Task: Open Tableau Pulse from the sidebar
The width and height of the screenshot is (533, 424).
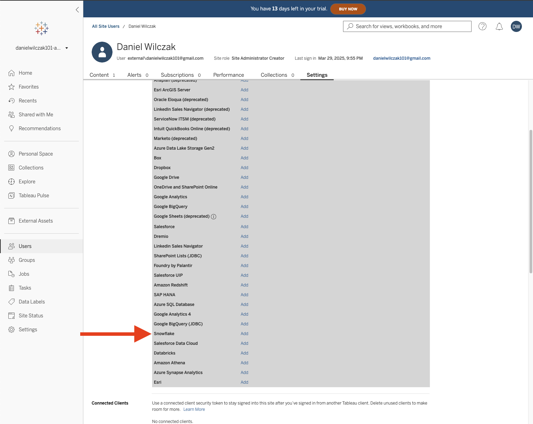Action: click(x=34, y=196)
